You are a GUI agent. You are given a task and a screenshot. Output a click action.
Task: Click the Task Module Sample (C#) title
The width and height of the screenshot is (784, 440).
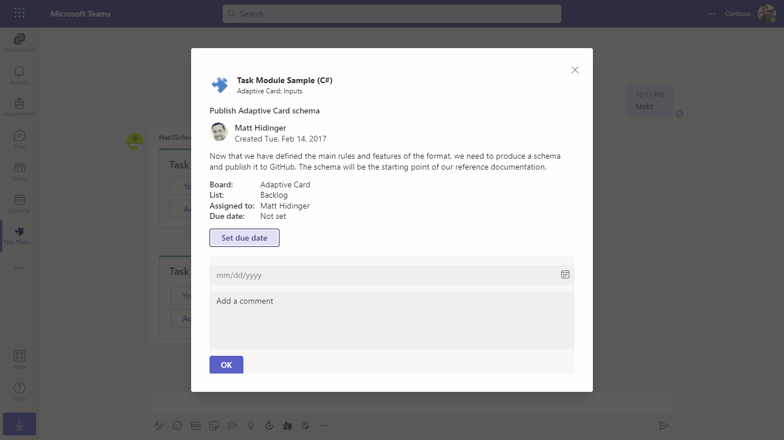click(285, 80)
